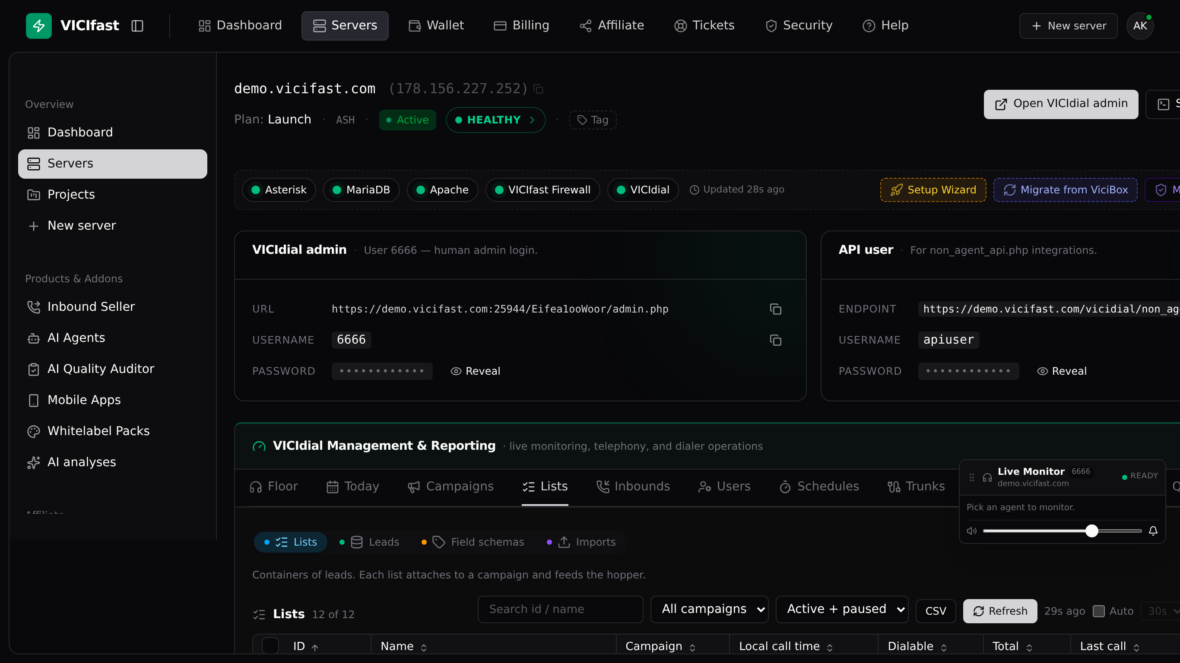Sort lists by Dialable column
The image size is (1180, 663).
917,647
